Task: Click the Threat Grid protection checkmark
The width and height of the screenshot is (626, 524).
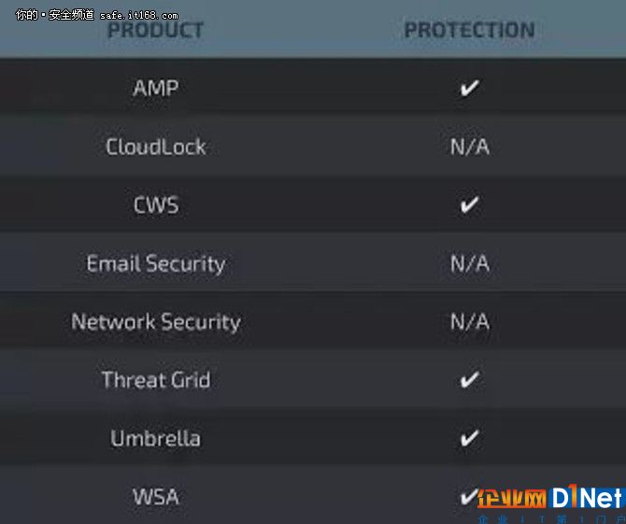Action: pos(469,379)
